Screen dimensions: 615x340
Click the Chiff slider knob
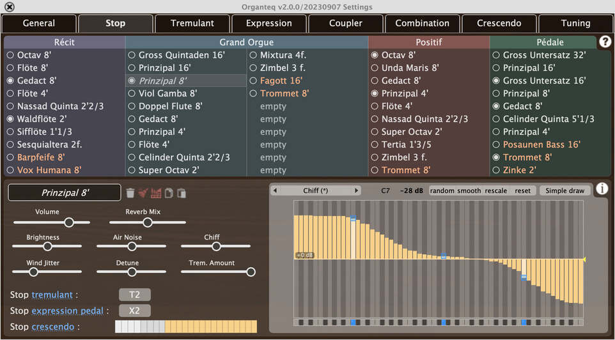point(216,246)
